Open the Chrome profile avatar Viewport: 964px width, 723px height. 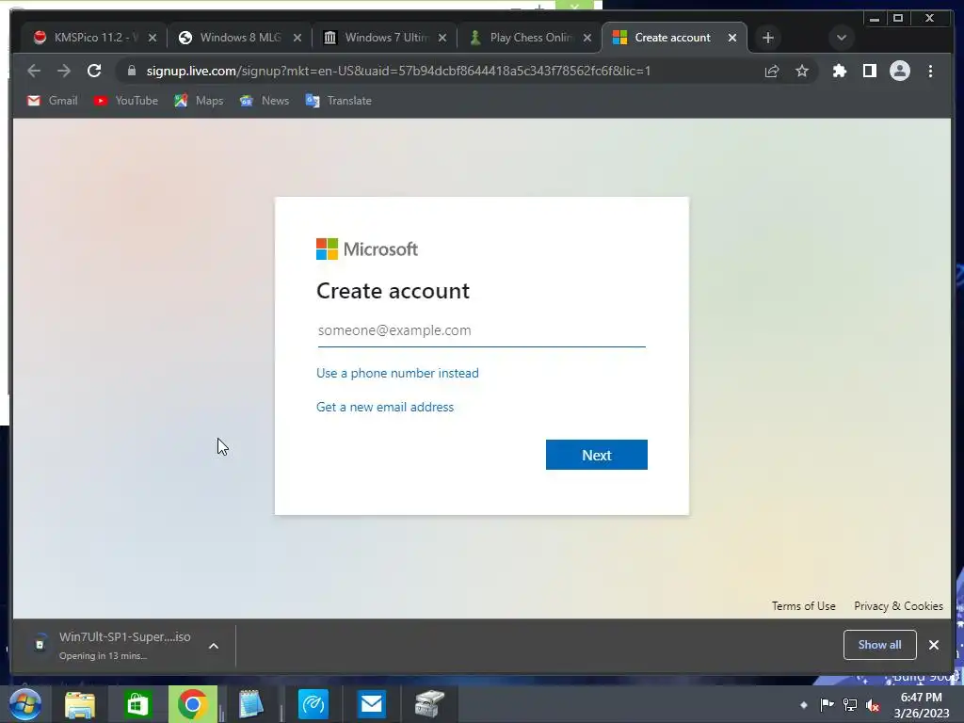click(899, 71)
